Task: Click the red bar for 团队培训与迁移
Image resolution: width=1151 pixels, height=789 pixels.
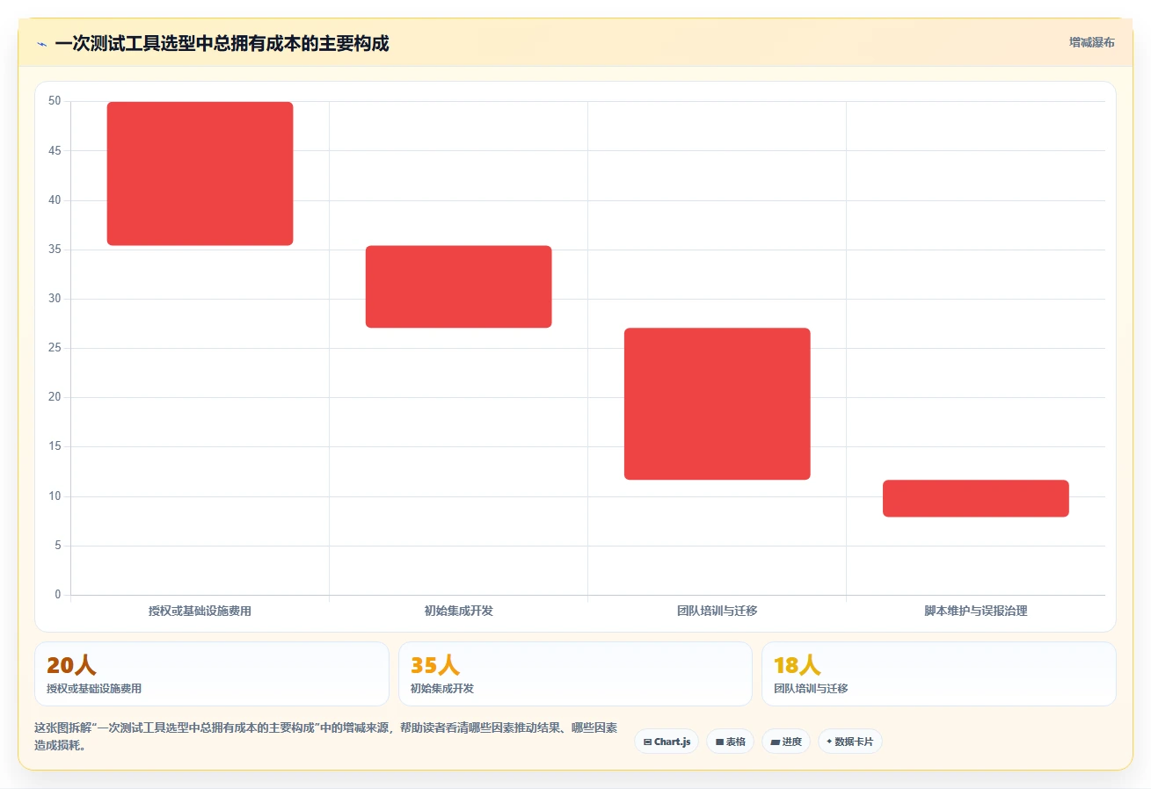Action: click(x=718, y=404)
